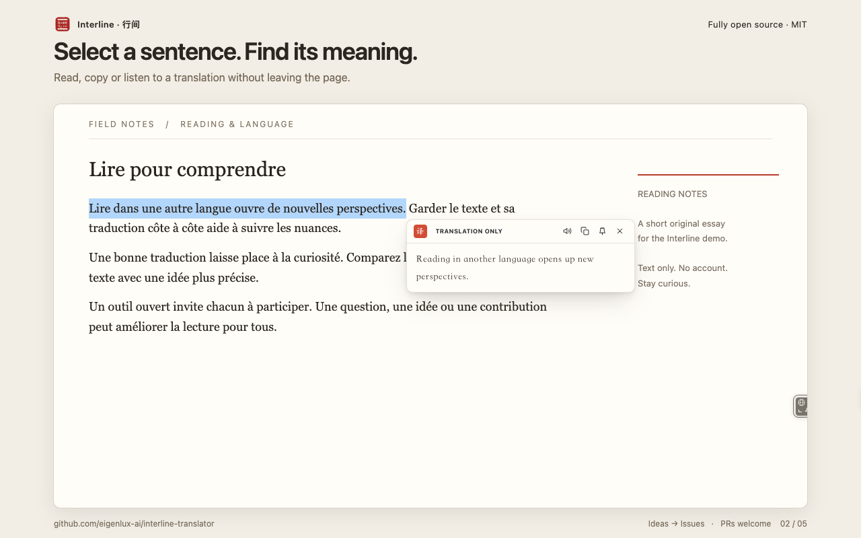Click the line "traduction côte à côte aide…"
Screen dimensions: 861x538
215,228
